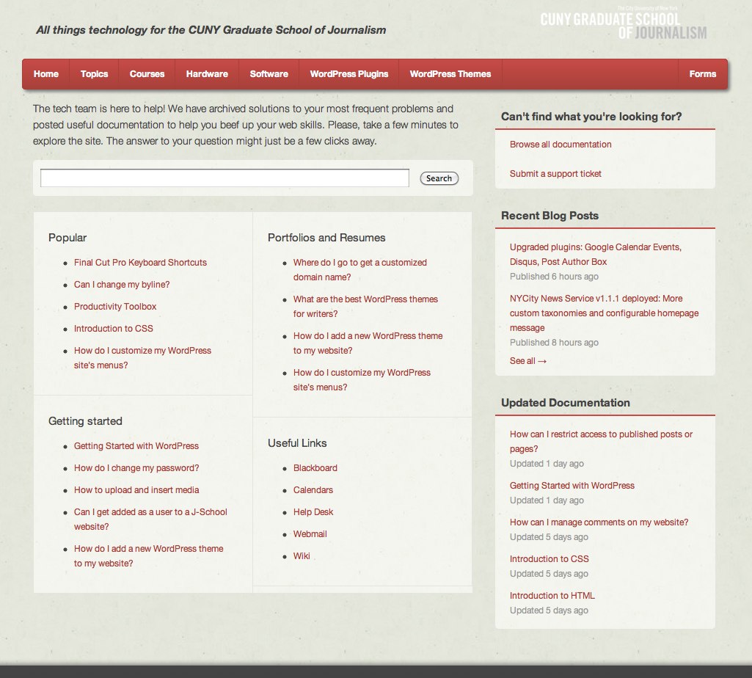Open the Upgraded plugins blog post
Screen dimensions: 752x678
pyautogui.click(x=596, y=255)
